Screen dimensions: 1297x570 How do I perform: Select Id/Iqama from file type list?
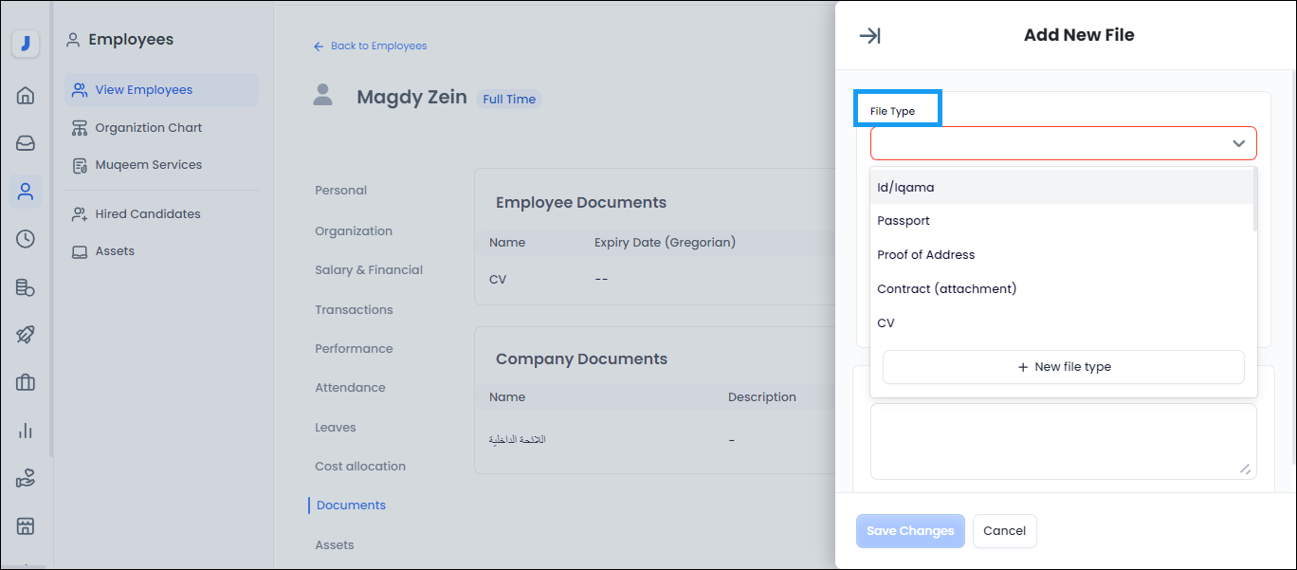tap(905, 188)
